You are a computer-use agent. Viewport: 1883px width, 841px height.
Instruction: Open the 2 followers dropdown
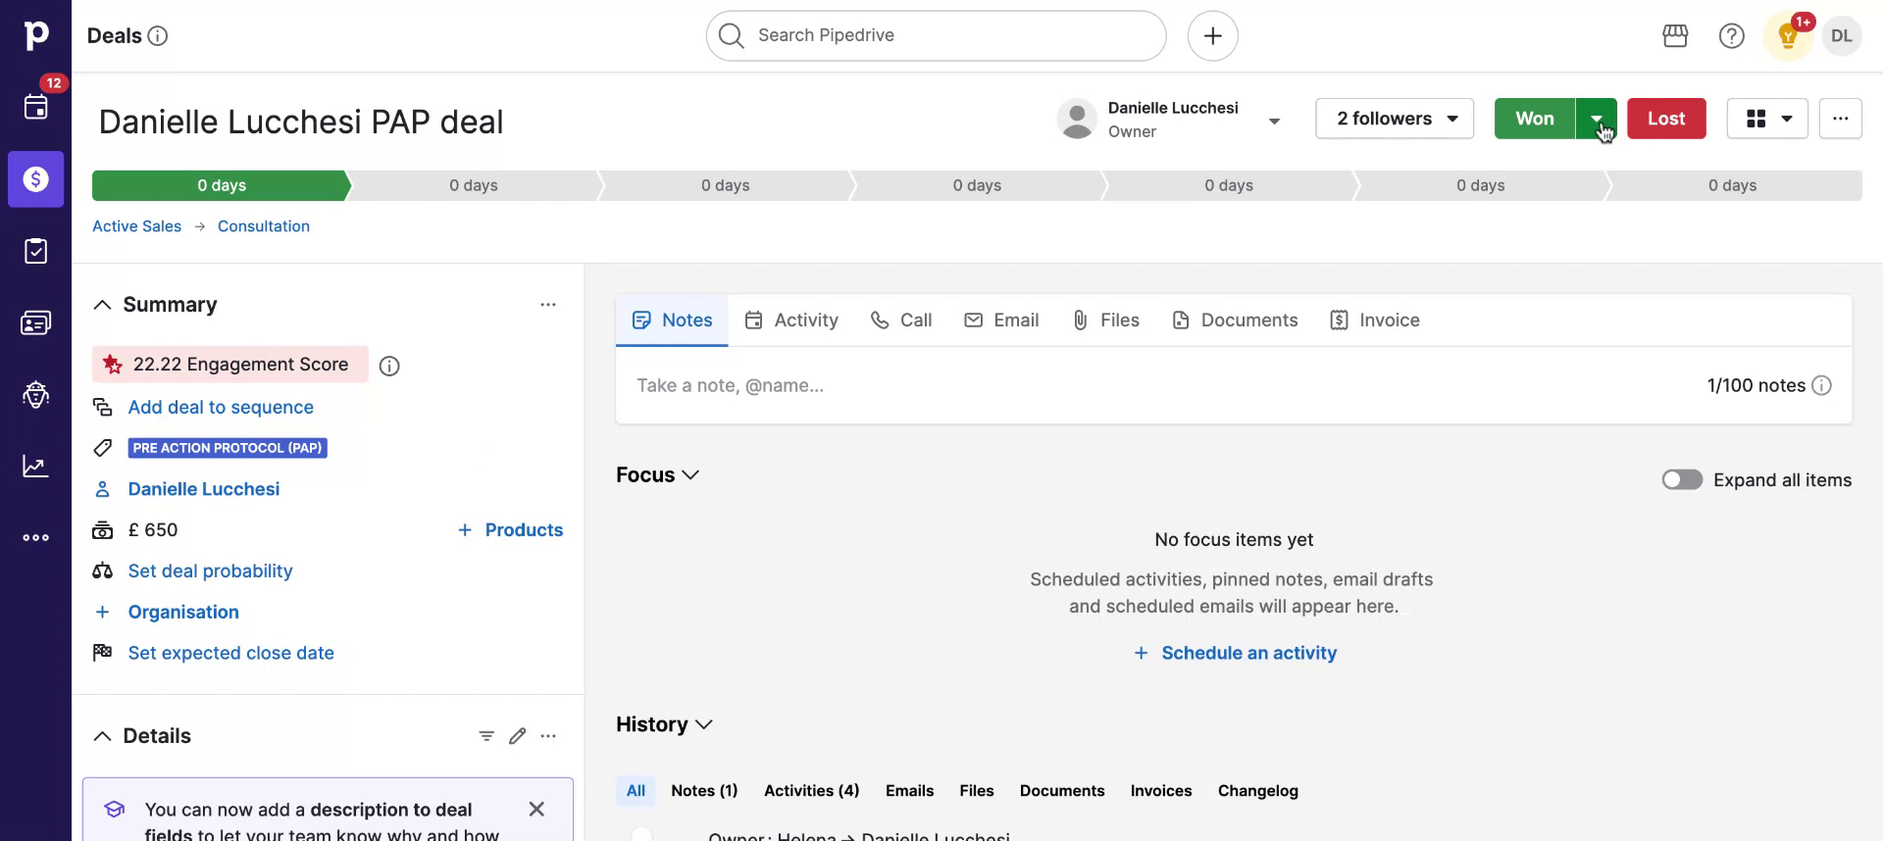click(1394, 119)
